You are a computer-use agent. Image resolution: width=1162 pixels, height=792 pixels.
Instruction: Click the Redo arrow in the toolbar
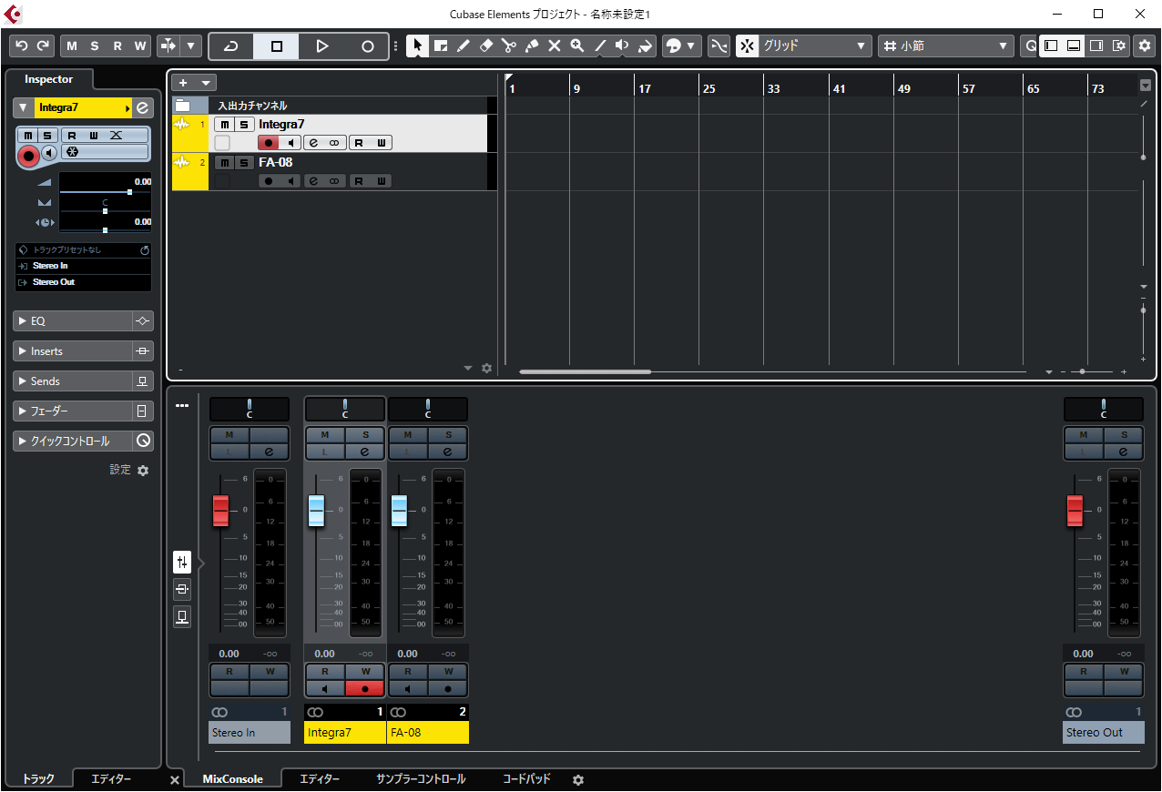point(43,46)
